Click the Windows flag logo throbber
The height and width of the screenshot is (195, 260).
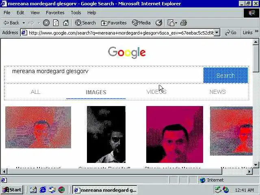(251, 13)
